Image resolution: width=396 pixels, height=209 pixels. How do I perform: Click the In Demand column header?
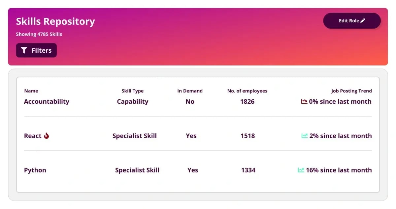point(190,91)
